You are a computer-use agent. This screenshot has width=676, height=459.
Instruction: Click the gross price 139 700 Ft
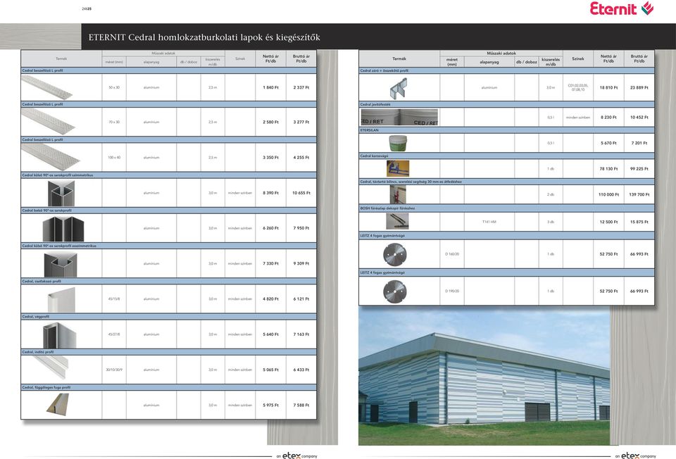click(639, 194)
